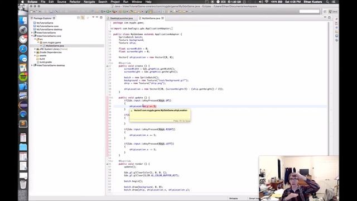The width and height of the screenshot is (357, 201).
Task: Expand the Gradle Dependencies node
Action: (35, 52)
